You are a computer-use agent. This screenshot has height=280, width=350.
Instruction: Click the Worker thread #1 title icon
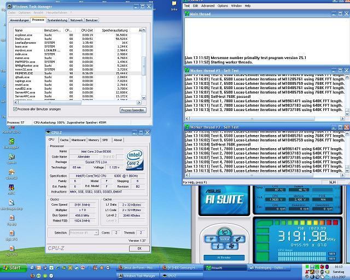pyautogui.click(x=186, y=71)
